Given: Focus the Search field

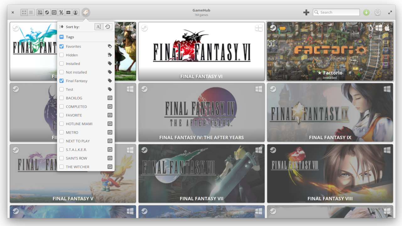Looking at the screenshot, I should tap(336, 13).
